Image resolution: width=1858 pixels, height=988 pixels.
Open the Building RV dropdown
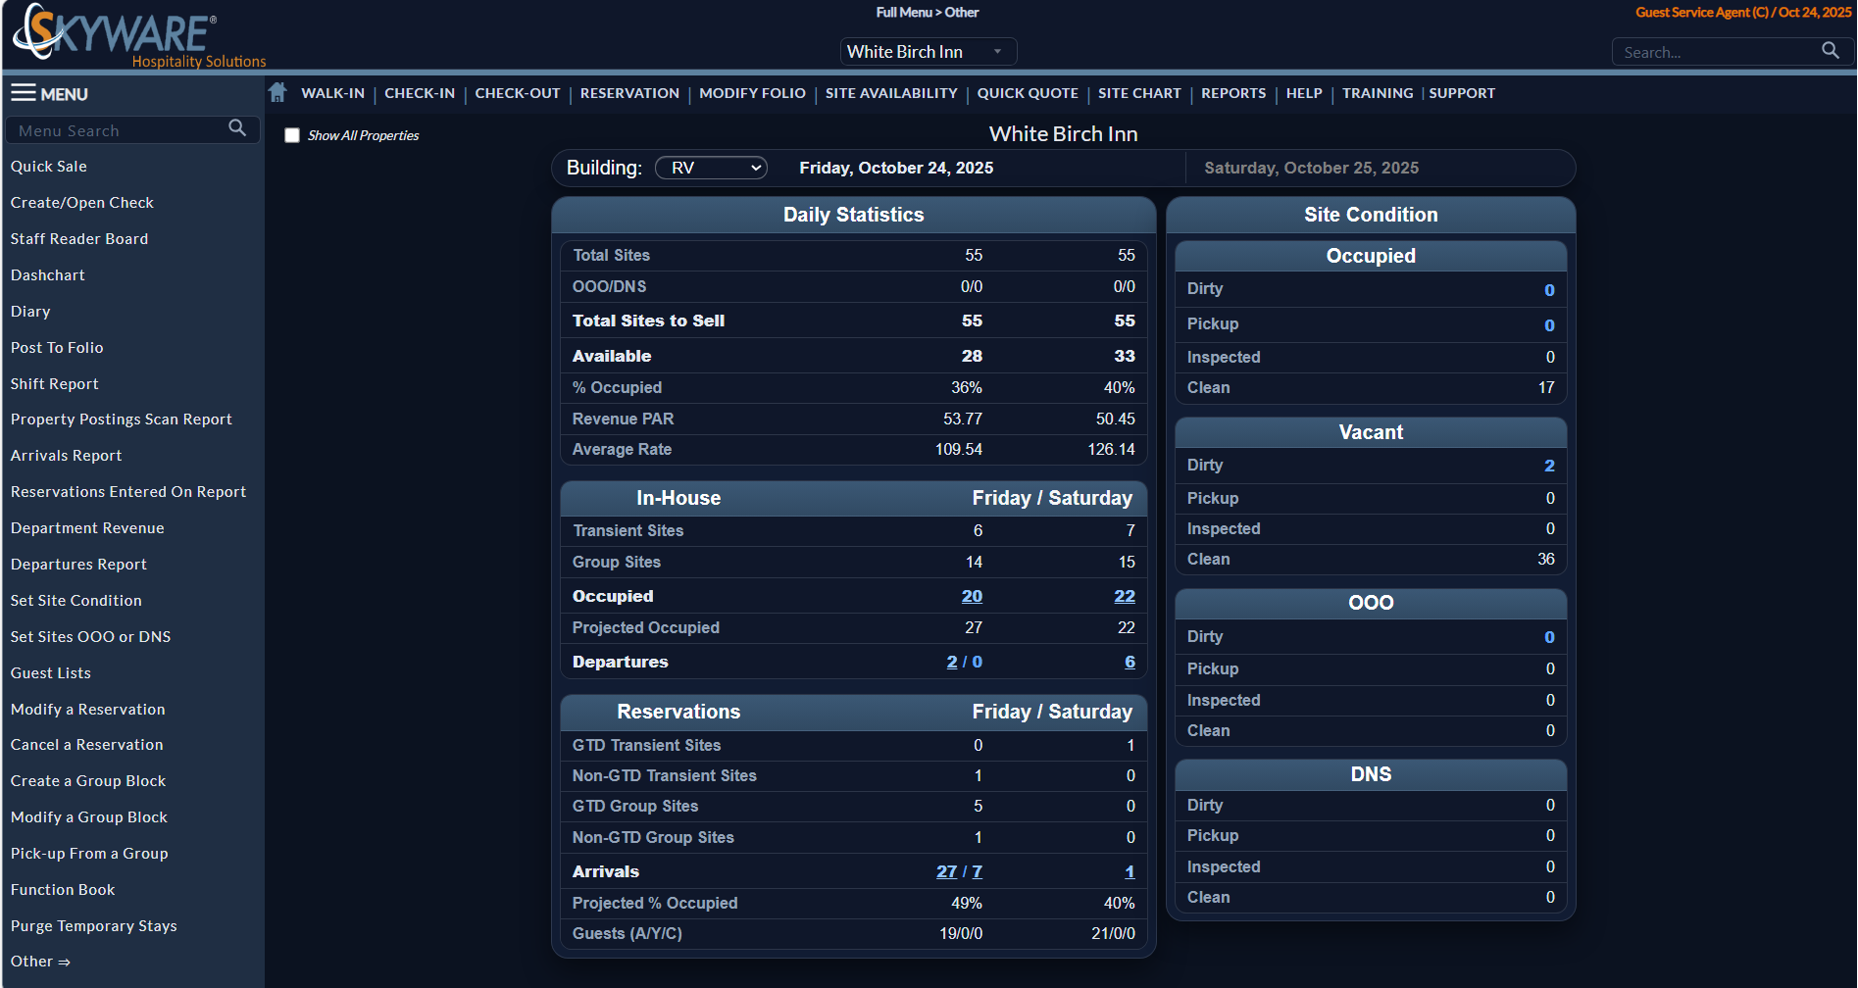point(711,168)
